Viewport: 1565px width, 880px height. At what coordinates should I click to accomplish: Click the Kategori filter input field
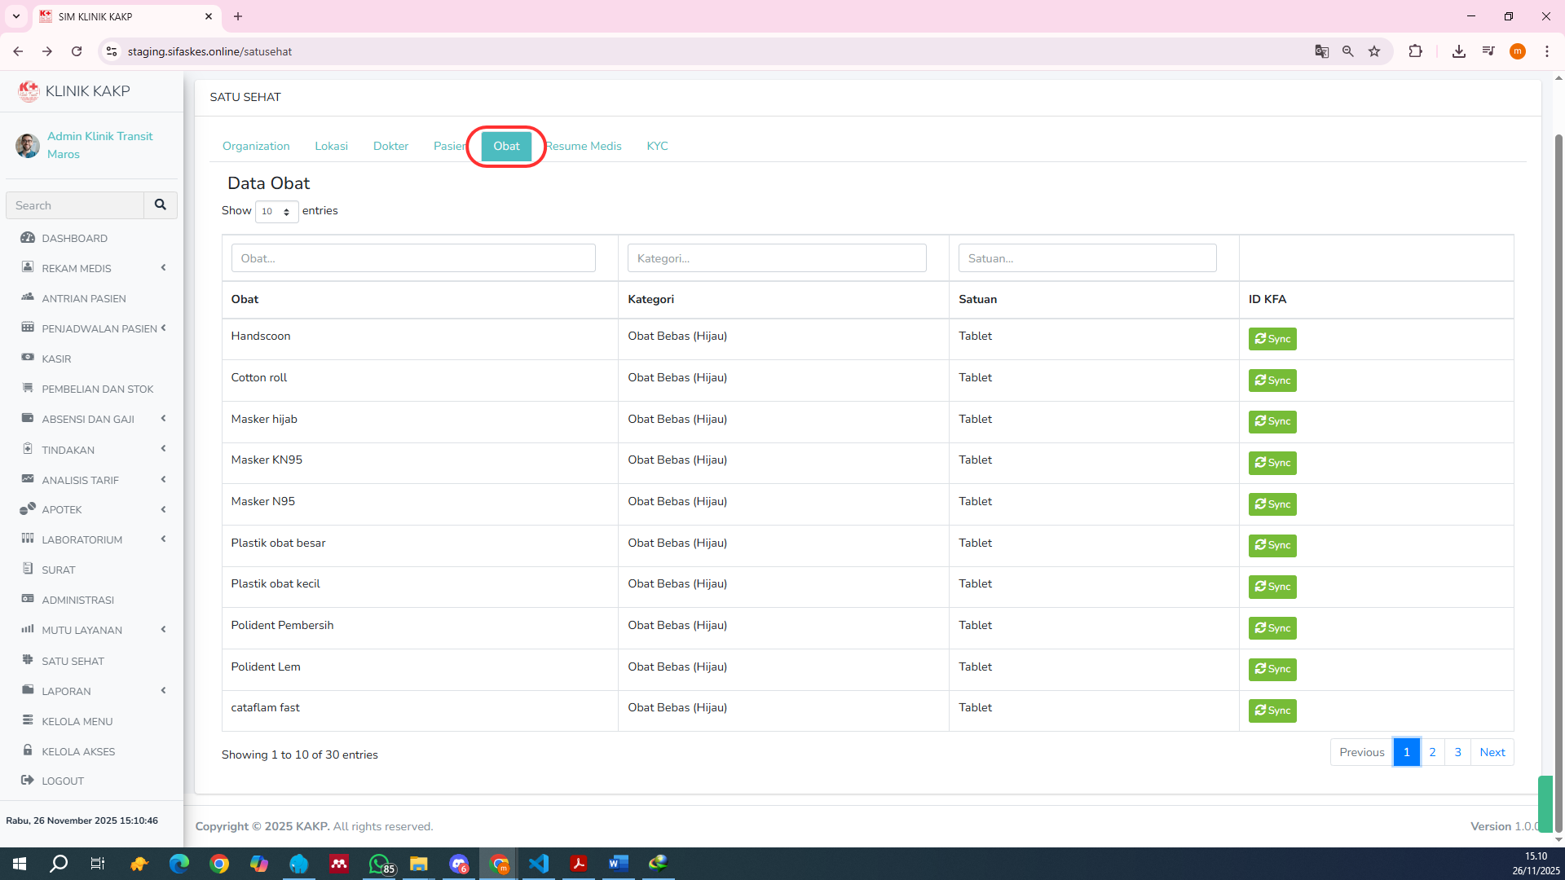[776, 258]
